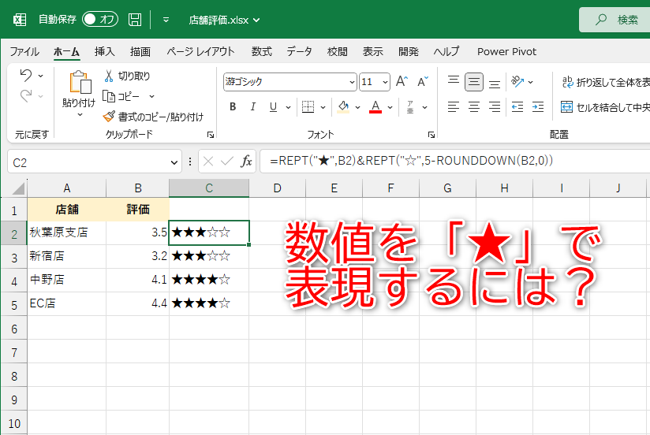Viewport: 650px width, 435px height.
Task: Expand the 貼り付け options arrow
Action: click(x=80, y=115)
